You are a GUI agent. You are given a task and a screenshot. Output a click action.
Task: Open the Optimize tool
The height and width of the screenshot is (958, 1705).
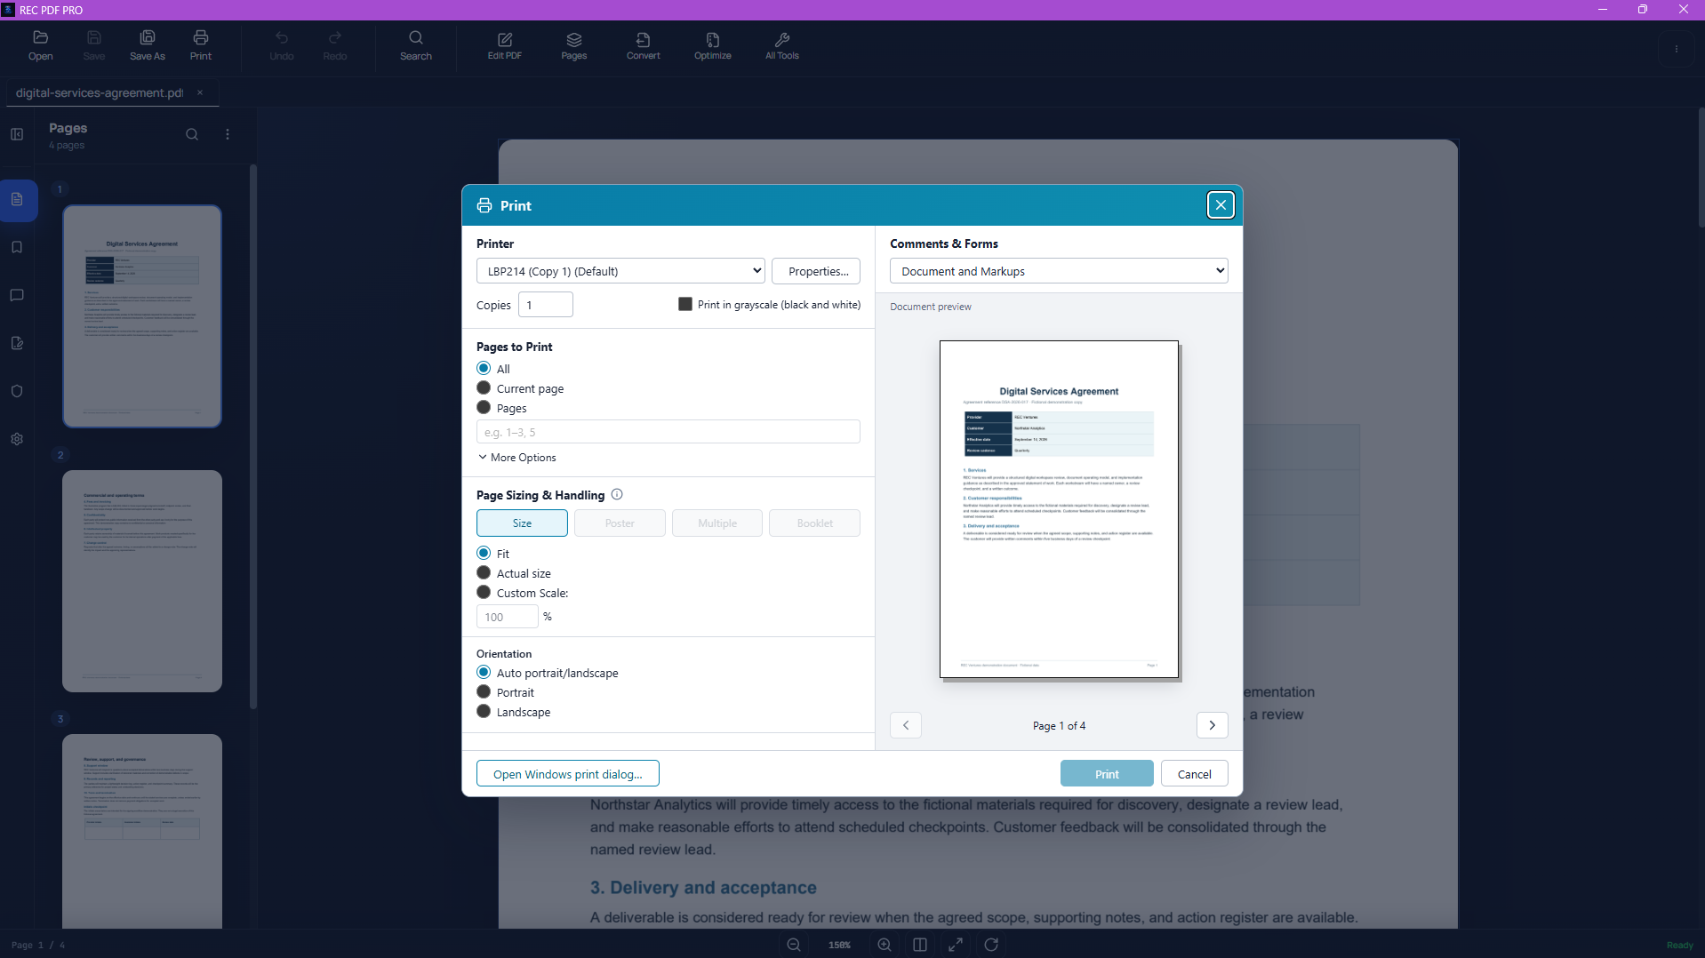coord(713,45)
